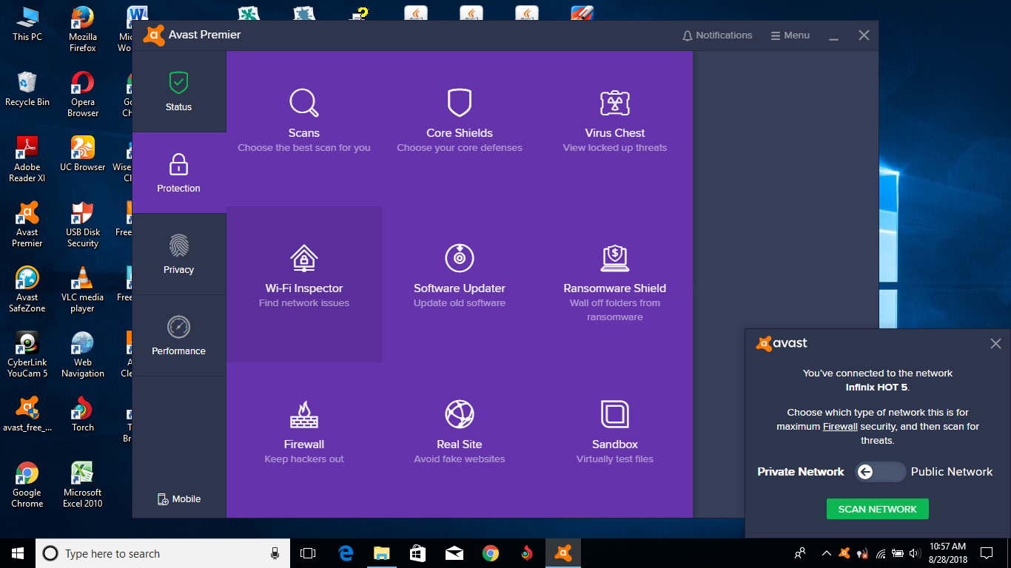Select the Adobe Reader XI desktop icon

tap(27, 159)
